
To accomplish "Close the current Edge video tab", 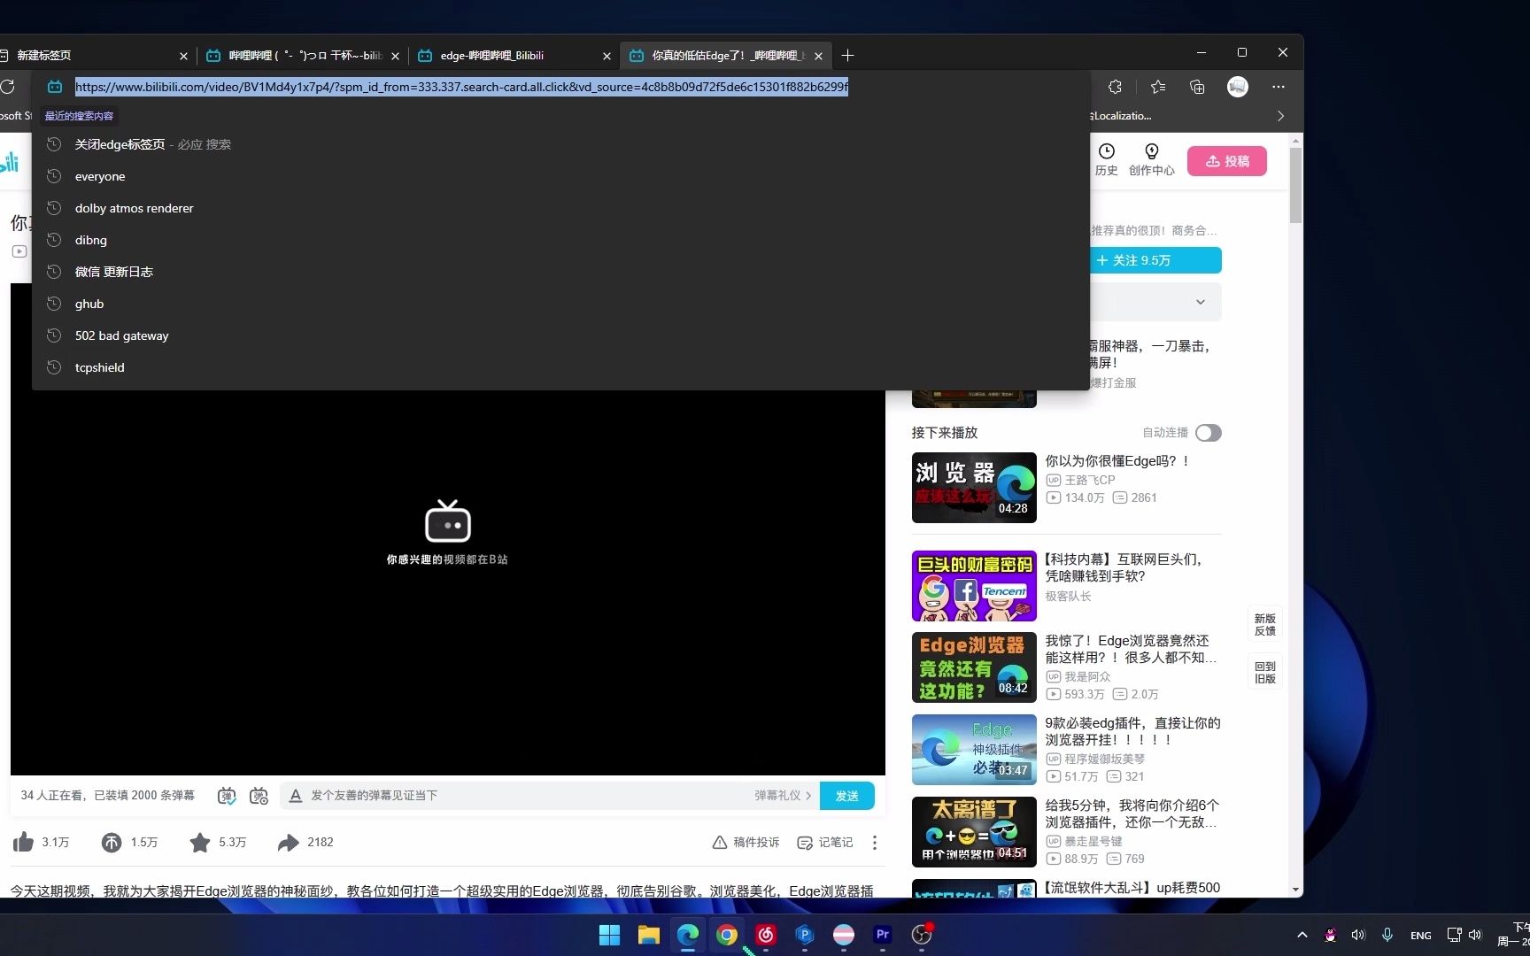I will 818,56.
